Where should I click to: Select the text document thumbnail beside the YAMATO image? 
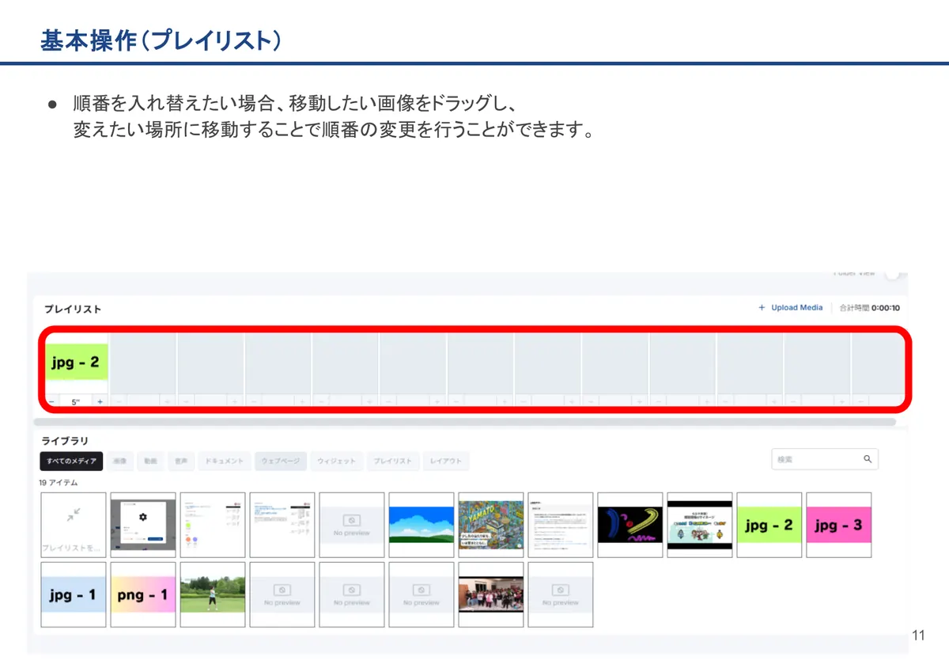click(x=561, y=525)
